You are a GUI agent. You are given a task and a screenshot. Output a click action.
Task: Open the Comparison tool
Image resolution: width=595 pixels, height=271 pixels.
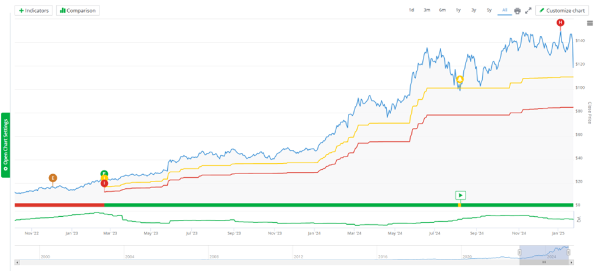pos(78,10)
